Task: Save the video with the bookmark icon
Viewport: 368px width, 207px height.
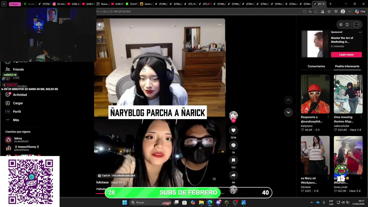Action: (233, 160)
